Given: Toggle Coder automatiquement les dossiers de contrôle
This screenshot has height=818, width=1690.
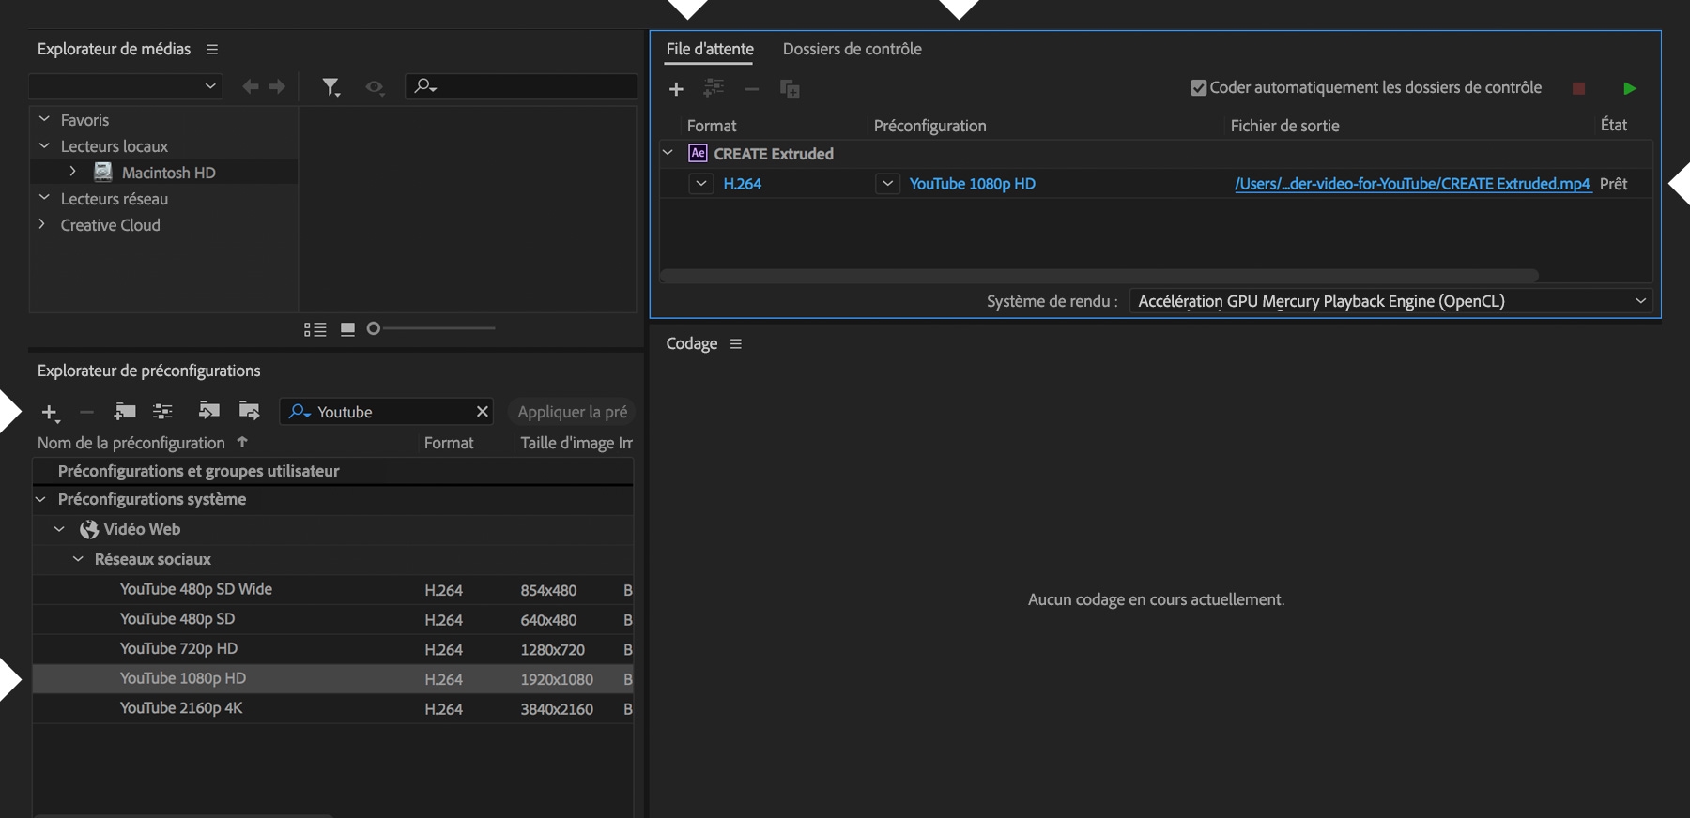Looking at the screenshot, I should point(1198,88).
